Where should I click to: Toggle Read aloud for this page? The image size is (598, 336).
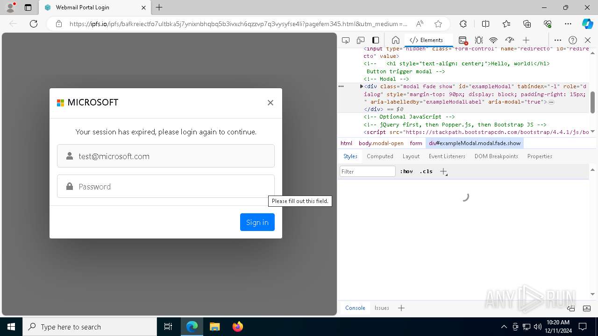tap(420, 24)
